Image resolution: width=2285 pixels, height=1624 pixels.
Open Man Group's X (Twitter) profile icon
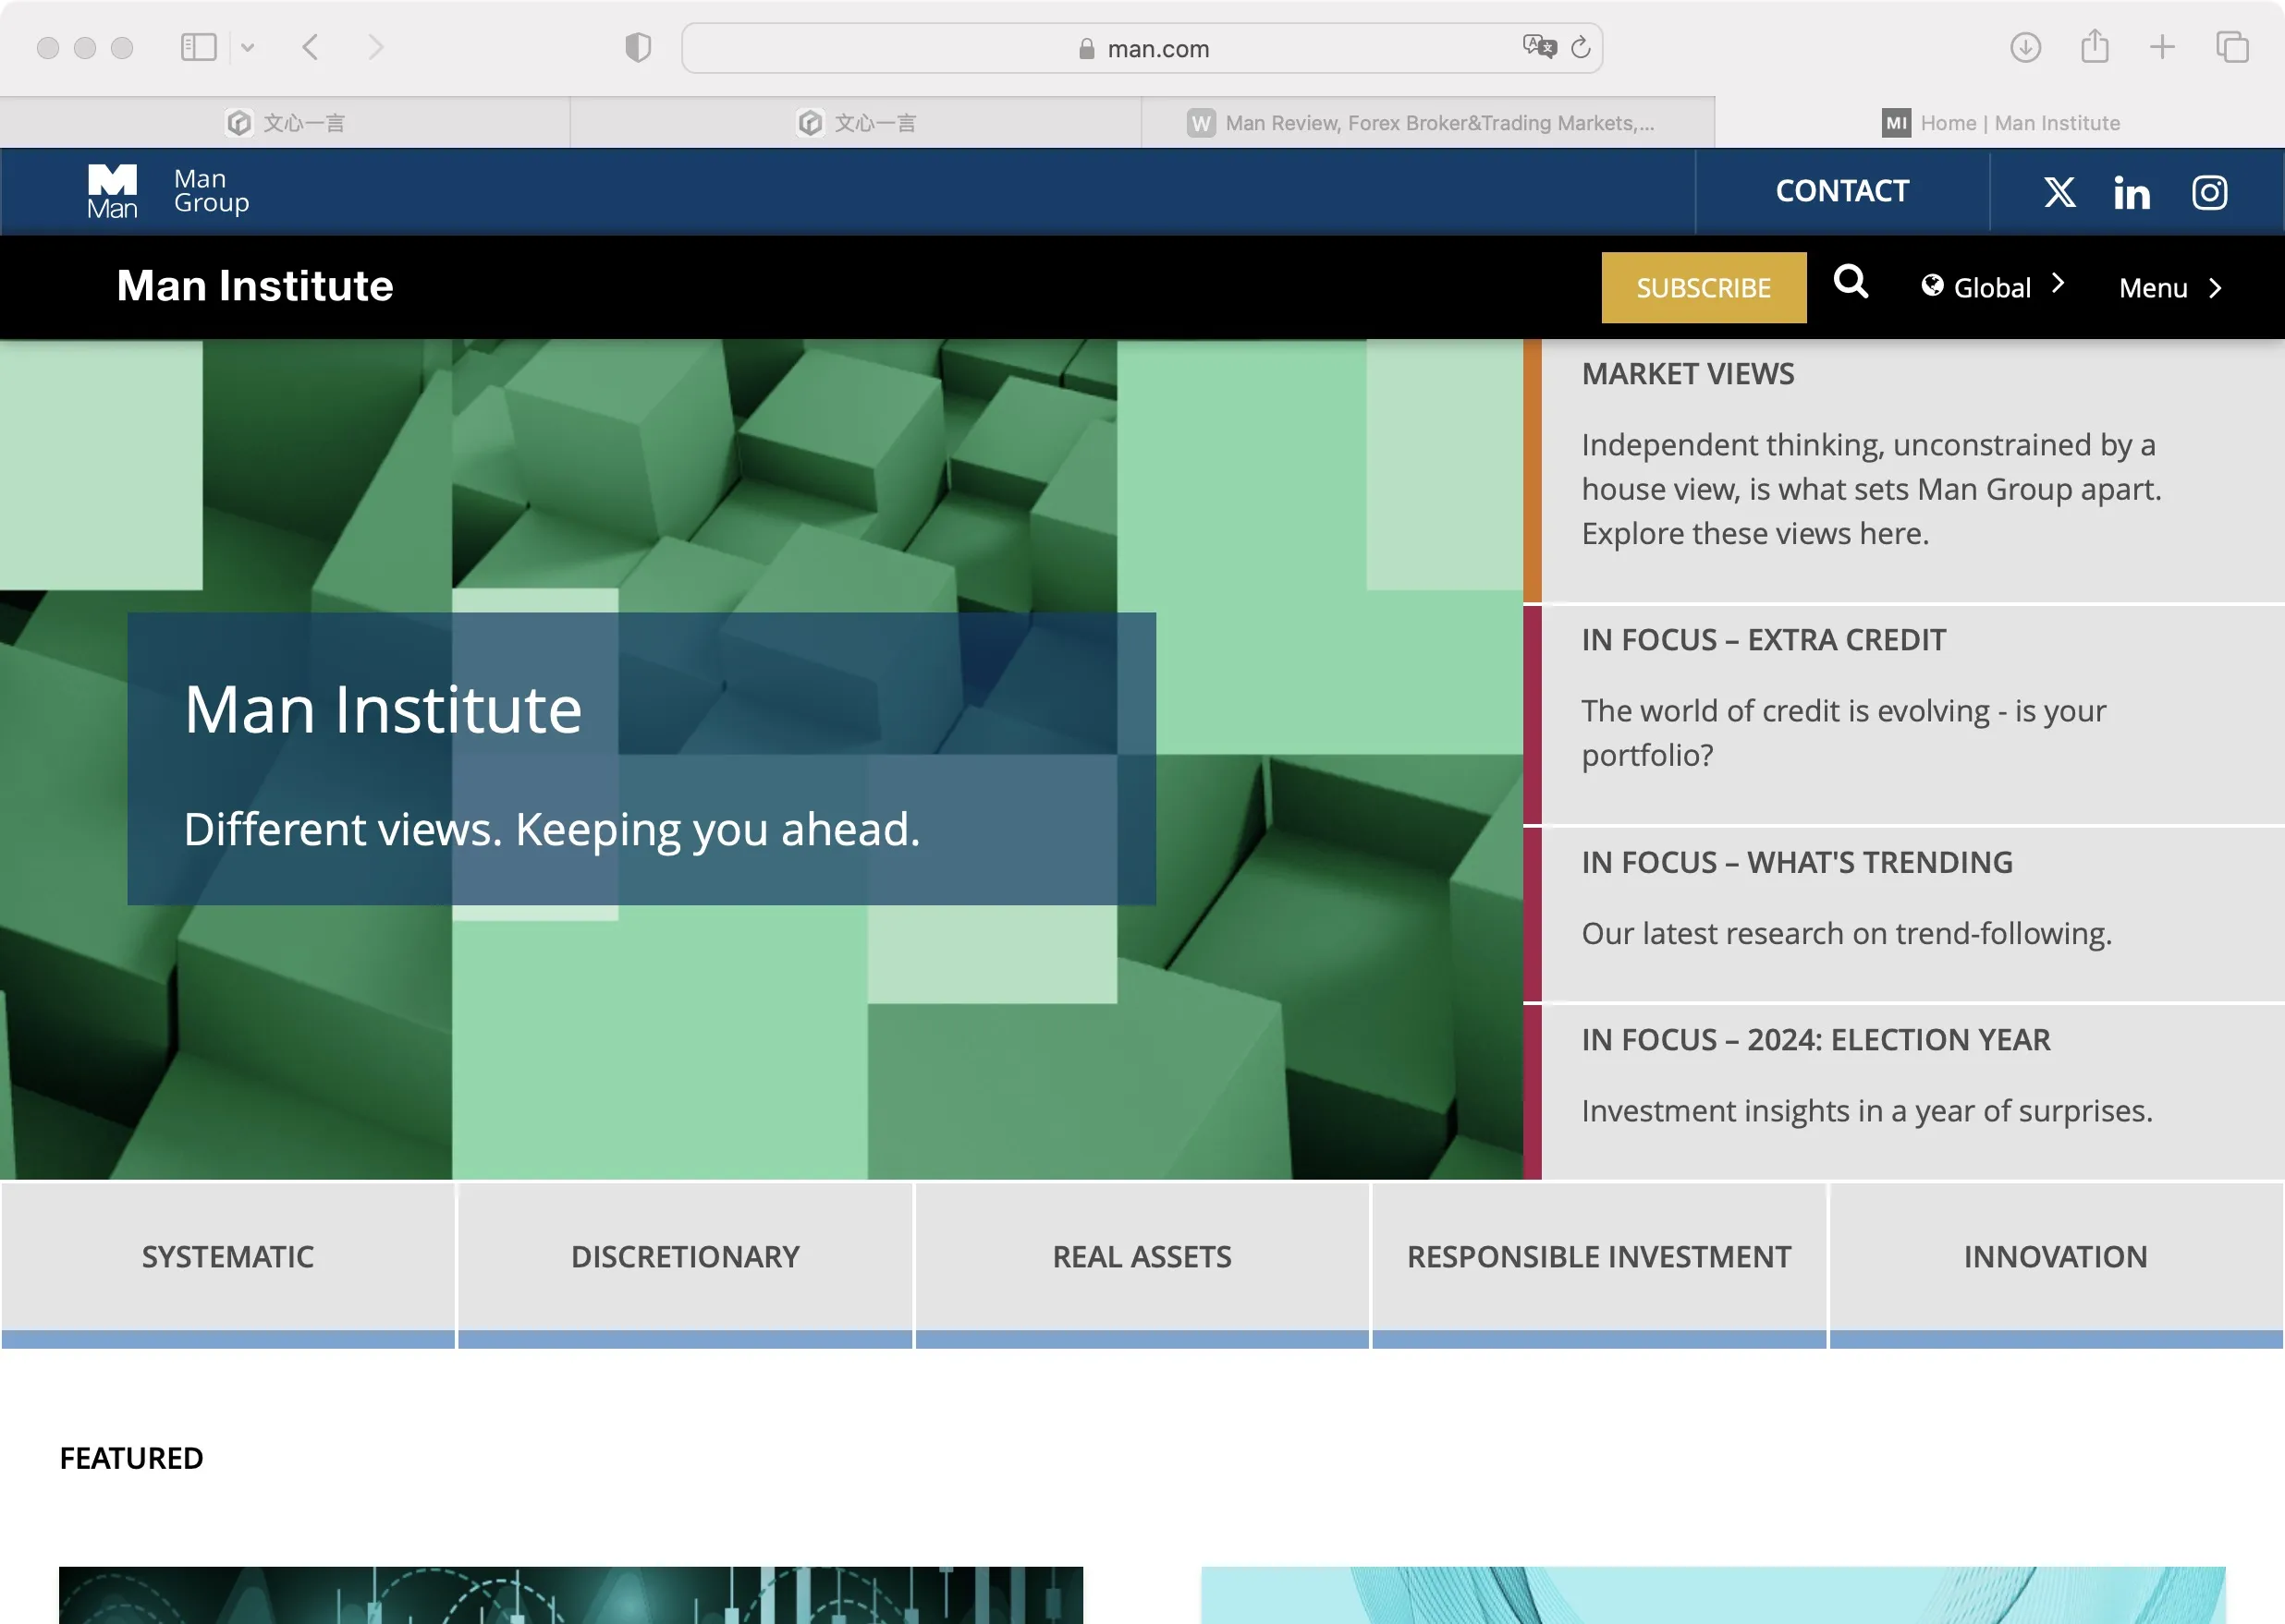coord(2059,192)
